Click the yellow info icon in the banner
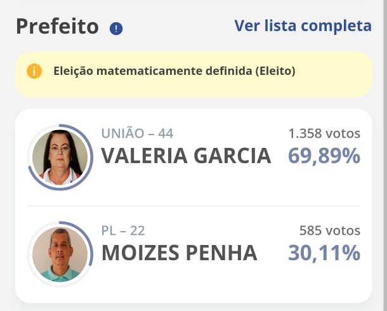This screenshot has width=387, height=311. click(x=34, y=71)
